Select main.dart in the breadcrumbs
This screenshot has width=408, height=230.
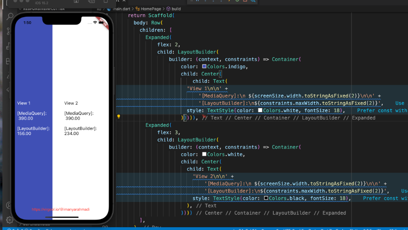tap(121, 9)
